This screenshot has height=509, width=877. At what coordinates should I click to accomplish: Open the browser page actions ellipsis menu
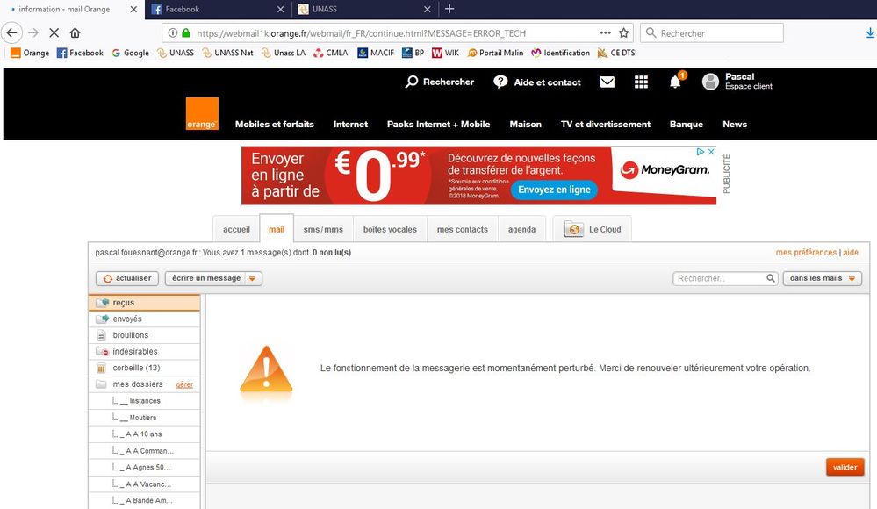pyautogui.click(x=606, y=33)
